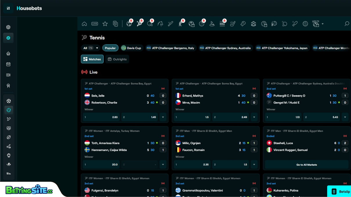Open the LIVE betting section
The image size is (351, 197).
[95, 24]
